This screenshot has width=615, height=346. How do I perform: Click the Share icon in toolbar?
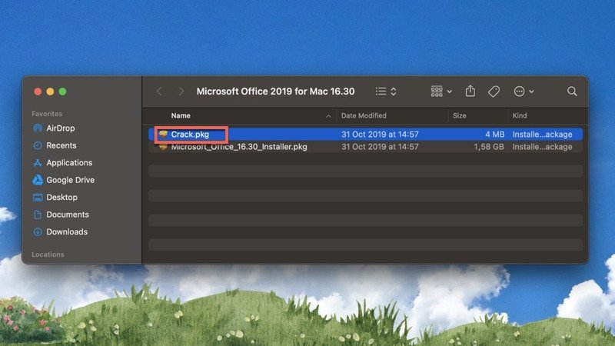pos(470,91)
